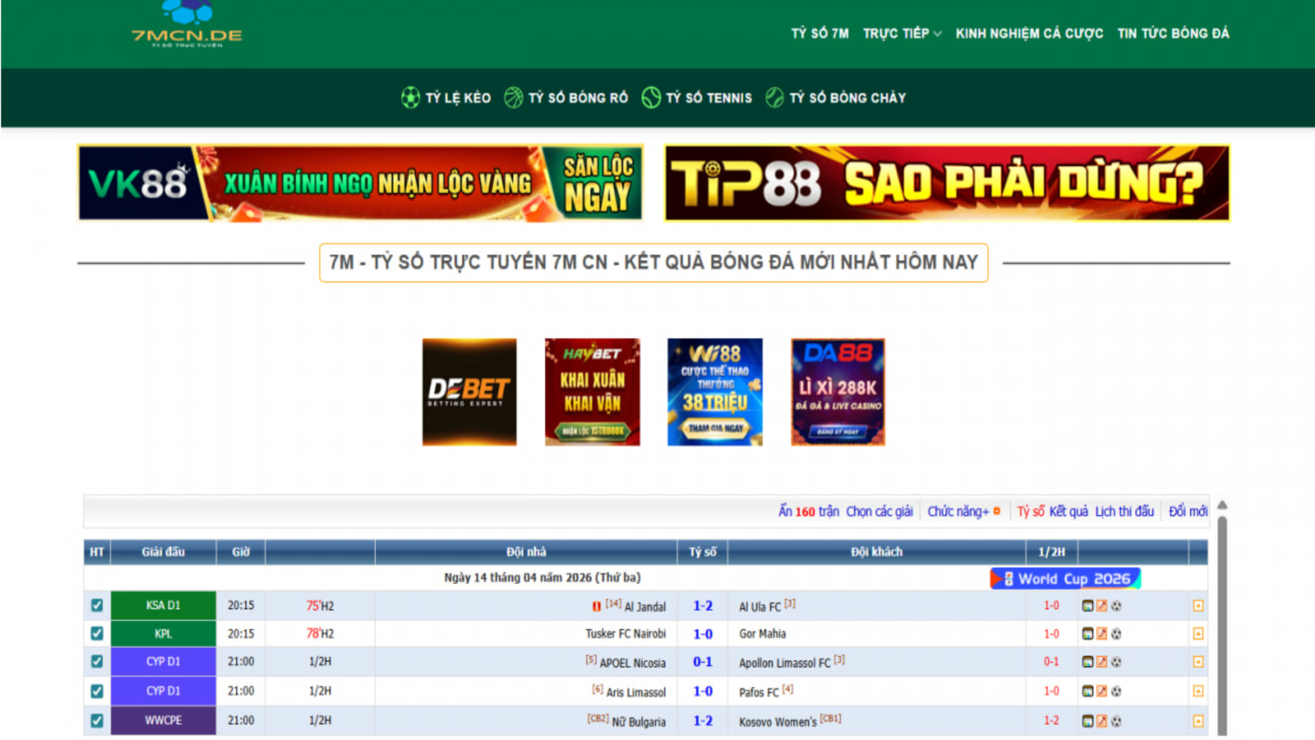Open the analysis chart icon in Al Jandal row
The height and width of the screenshot is (740, 1315).
1087,606
